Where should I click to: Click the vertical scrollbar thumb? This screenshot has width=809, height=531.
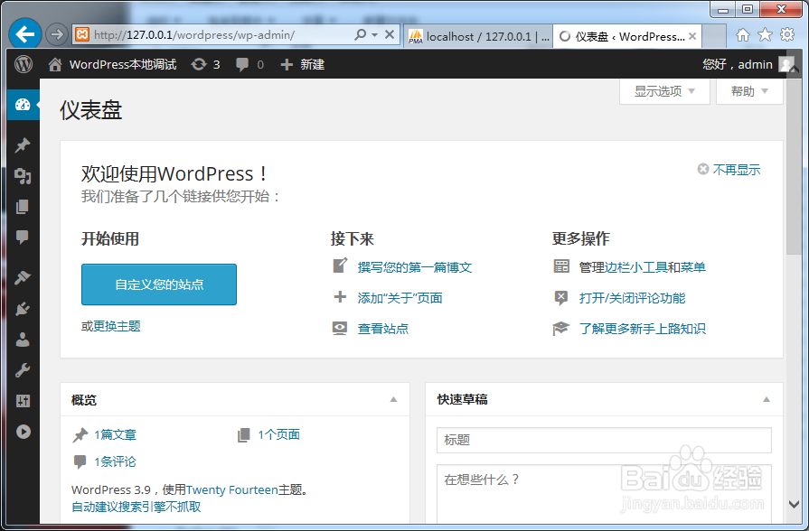(794, 165)
